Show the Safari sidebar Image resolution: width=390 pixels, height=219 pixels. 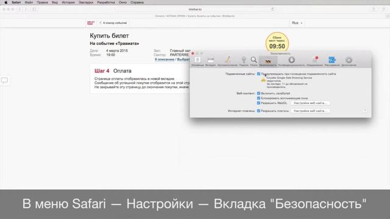34,9
